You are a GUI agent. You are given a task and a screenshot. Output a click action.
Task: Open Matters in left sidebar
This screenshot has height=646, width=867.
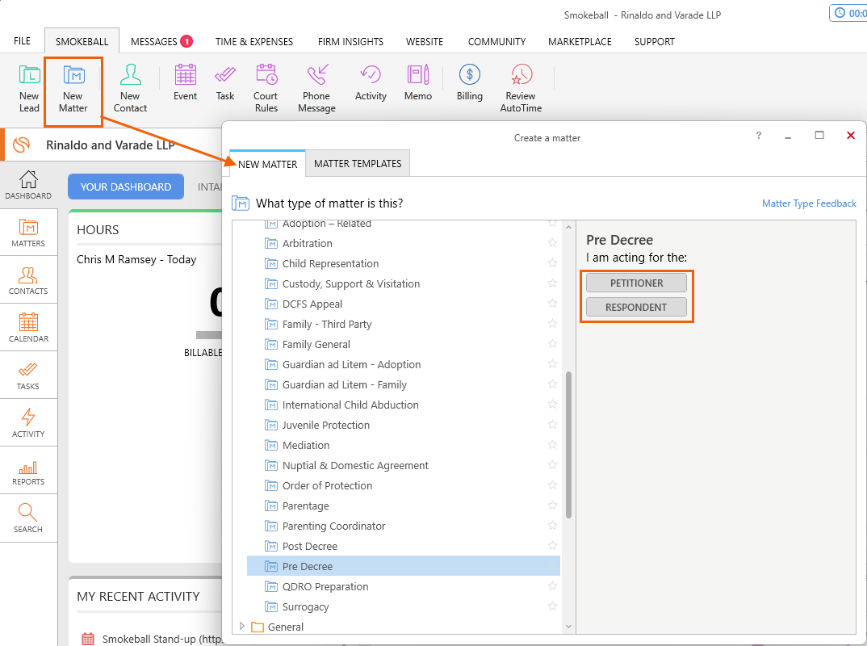(x=28, y=233)
